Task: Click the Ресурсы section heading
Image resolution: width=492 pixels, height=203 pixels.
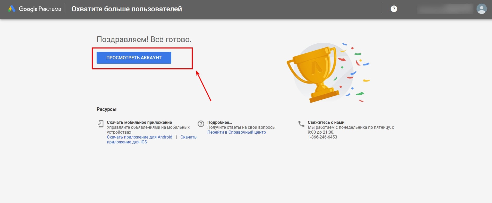Action: pyautogui.click(x=106, y=109)
